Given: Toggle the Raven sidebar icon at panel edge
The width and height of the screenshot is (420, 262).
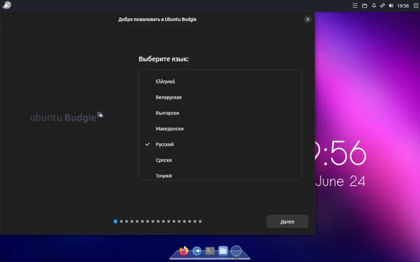Looking at the screenshot, I should tap(416, 6).
